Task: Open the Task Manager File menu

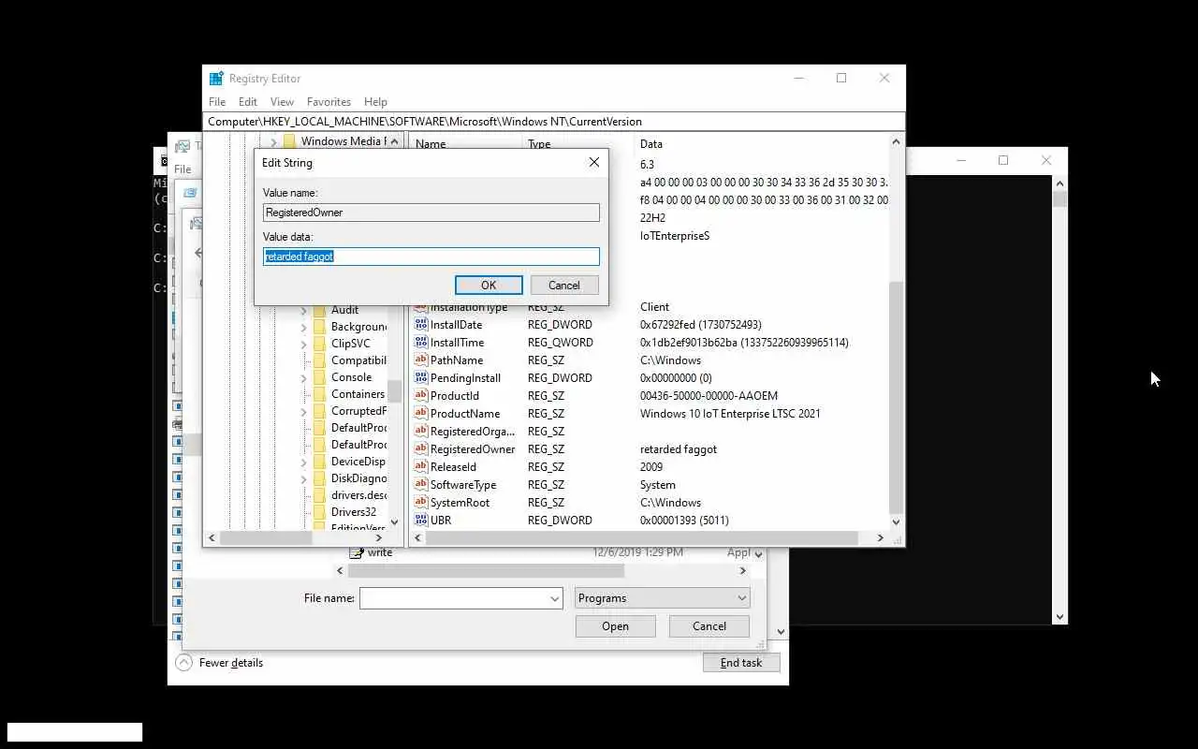Action: 183,169
